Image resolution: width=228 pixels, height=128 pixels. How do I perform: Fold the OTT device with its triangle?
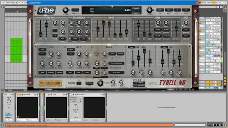pyautogui.click(x=49, y=95)
